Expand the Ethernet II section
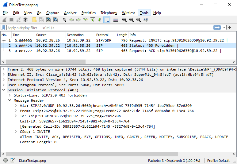237x164 pixels. tap(3, 75)
